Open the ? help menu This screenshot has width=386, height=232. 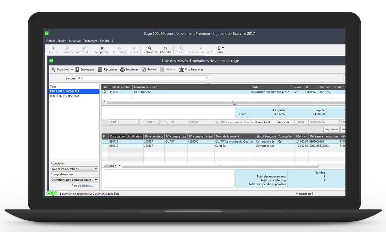tap(113, 41)
